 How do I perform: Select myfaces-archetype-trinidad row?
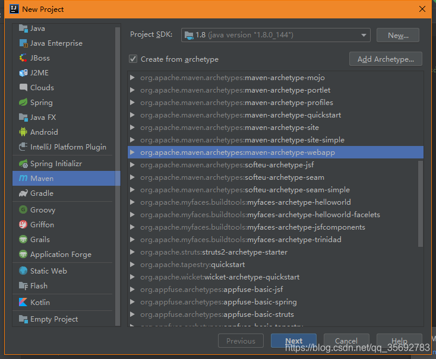tap(276, 240)
